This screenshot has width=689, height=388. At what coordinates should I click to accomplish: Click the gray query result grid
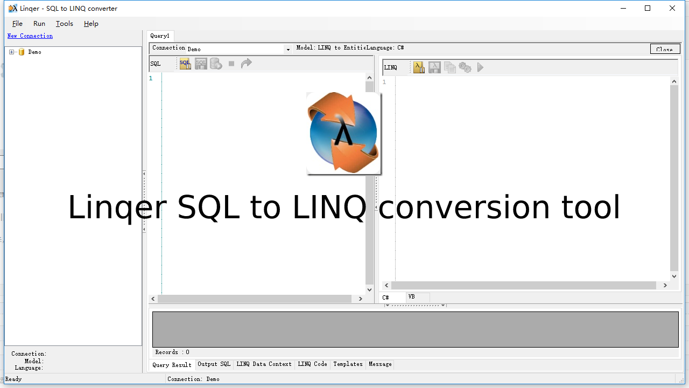pyautogui.click(x=415, y=329)
